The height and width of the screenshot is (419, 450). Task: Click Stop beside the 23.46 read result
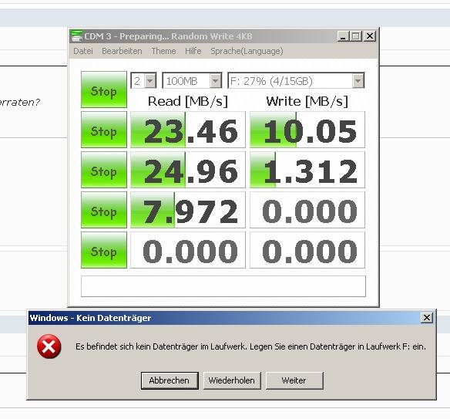click(104, 130)
